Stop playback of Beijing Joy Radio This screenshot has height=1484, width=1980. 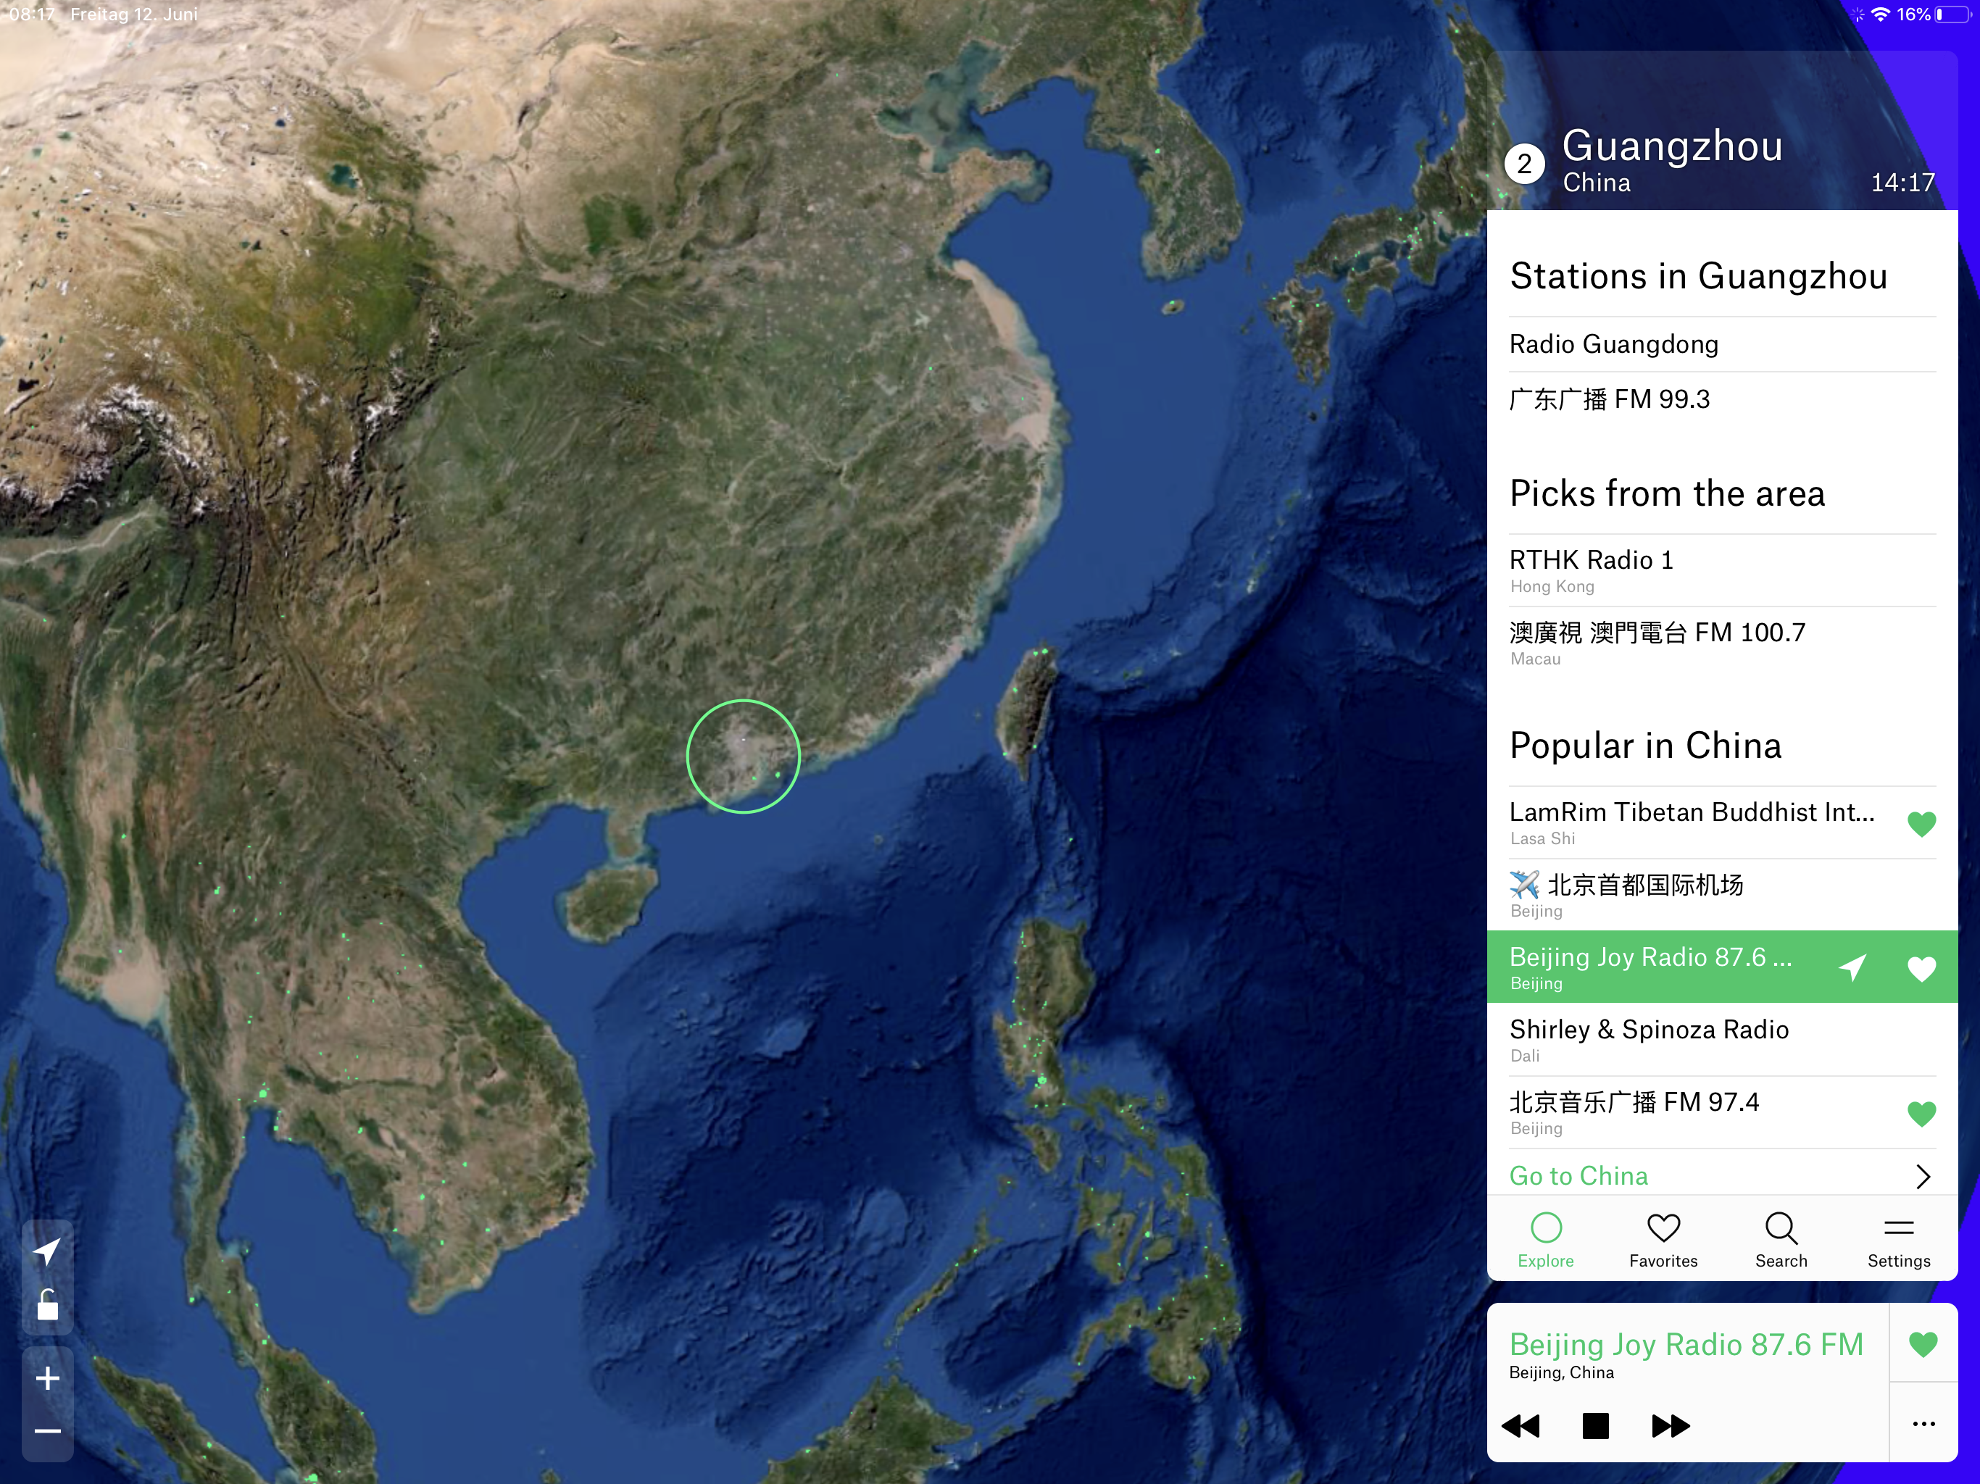click(1595, 1425)
